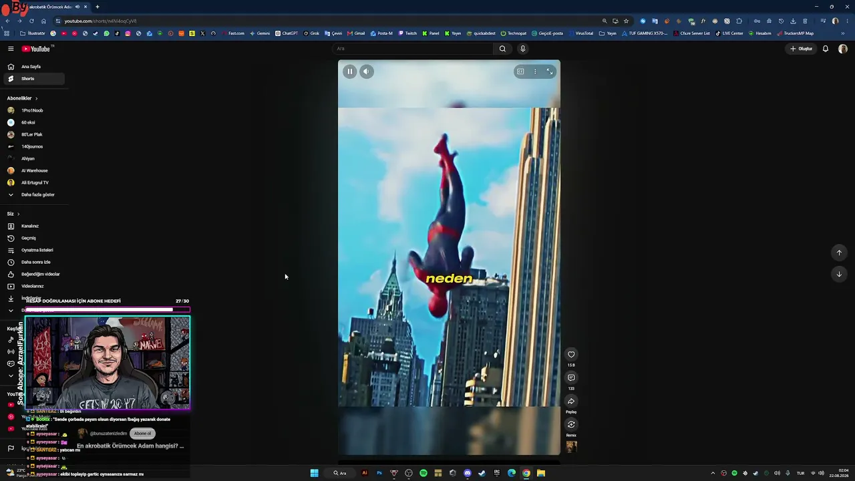
Task: Show more bookmarks with the overflow chevron
Action: pos(844,33)
